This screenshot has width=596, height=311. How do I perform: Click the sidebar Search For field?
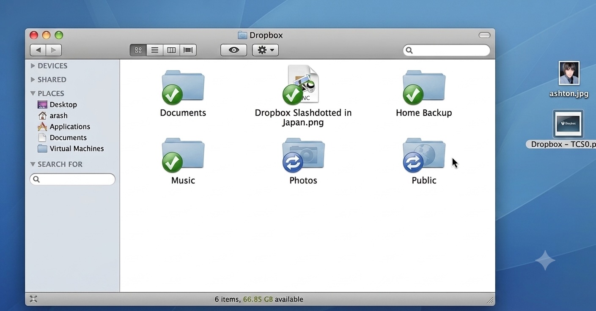[72, 179]
